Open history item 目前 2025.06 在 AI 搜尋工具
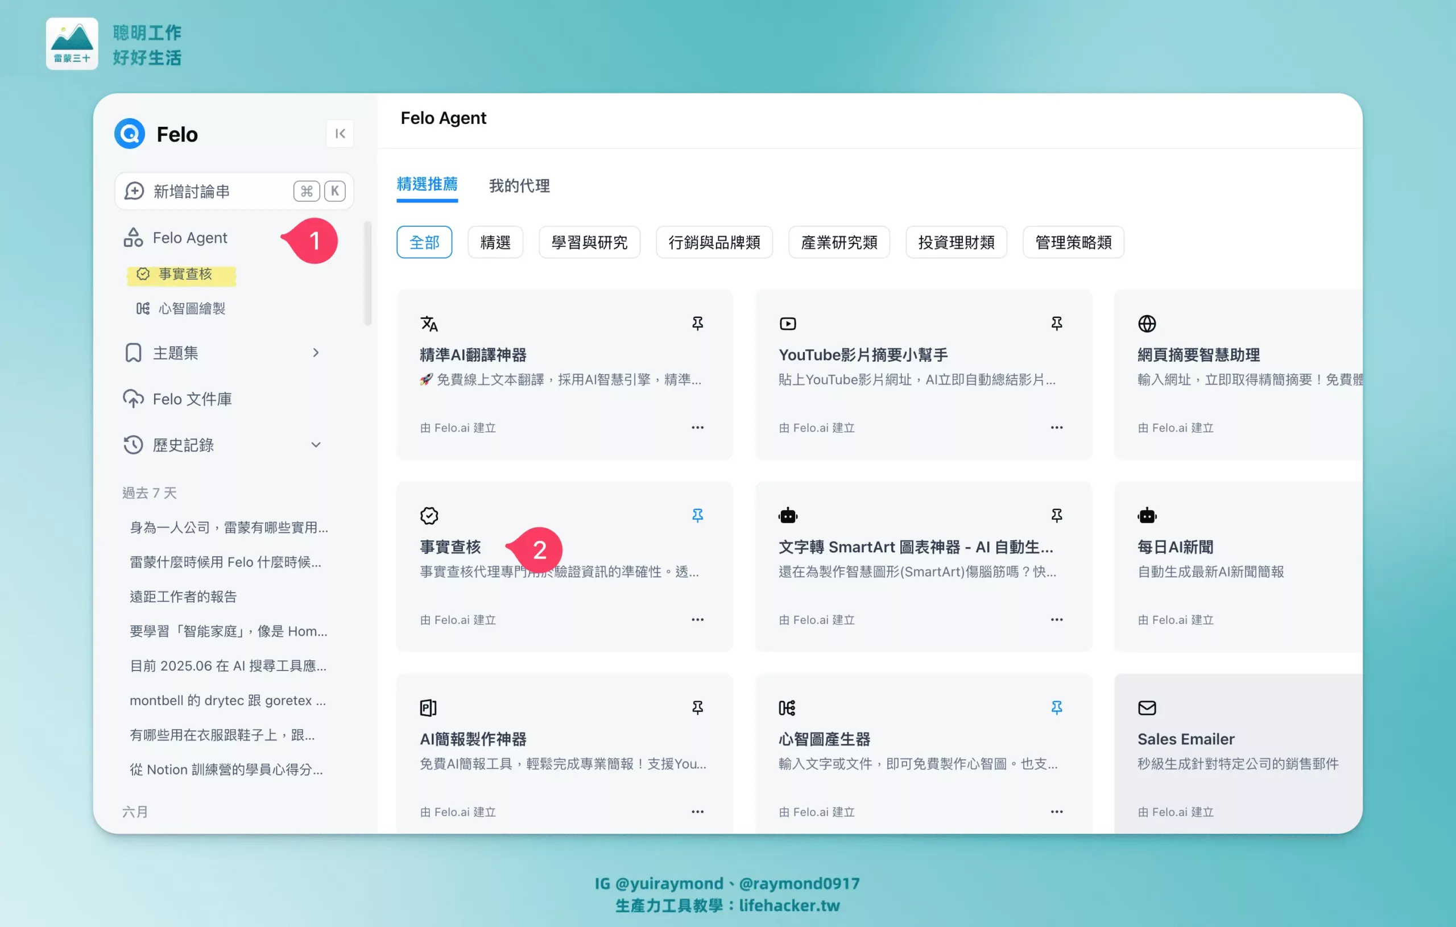This screenshot has height=927, width=1456. 228,665
